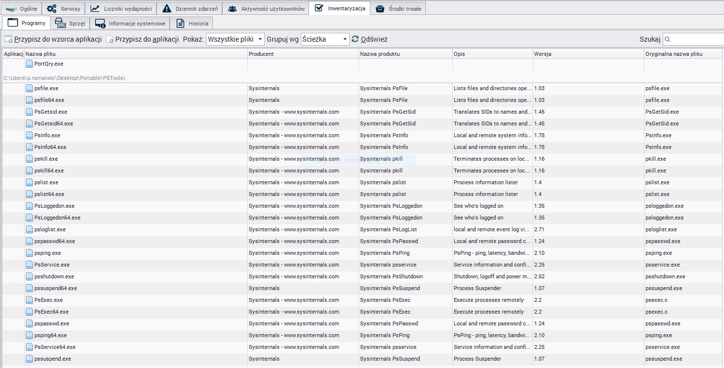Go to Dziennik zdarzeń tab
This screenshot has width=724, height=368.
pyautogui.click(x=189, y=8)
